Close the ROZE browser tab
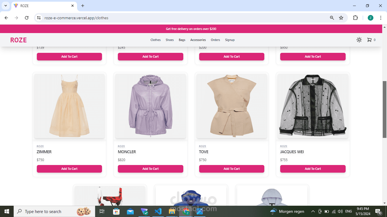The height and width of the screenshot is (217, 387). 73,6
